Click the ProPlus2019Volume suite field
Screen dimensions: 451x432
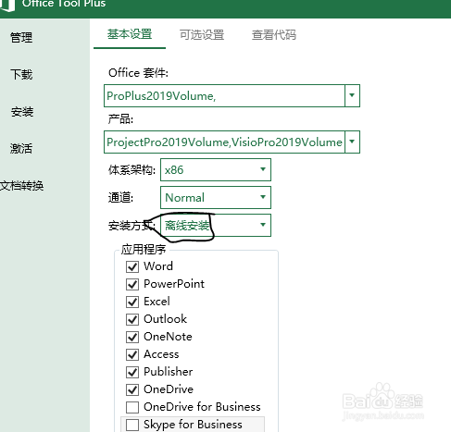click(224, 96)
